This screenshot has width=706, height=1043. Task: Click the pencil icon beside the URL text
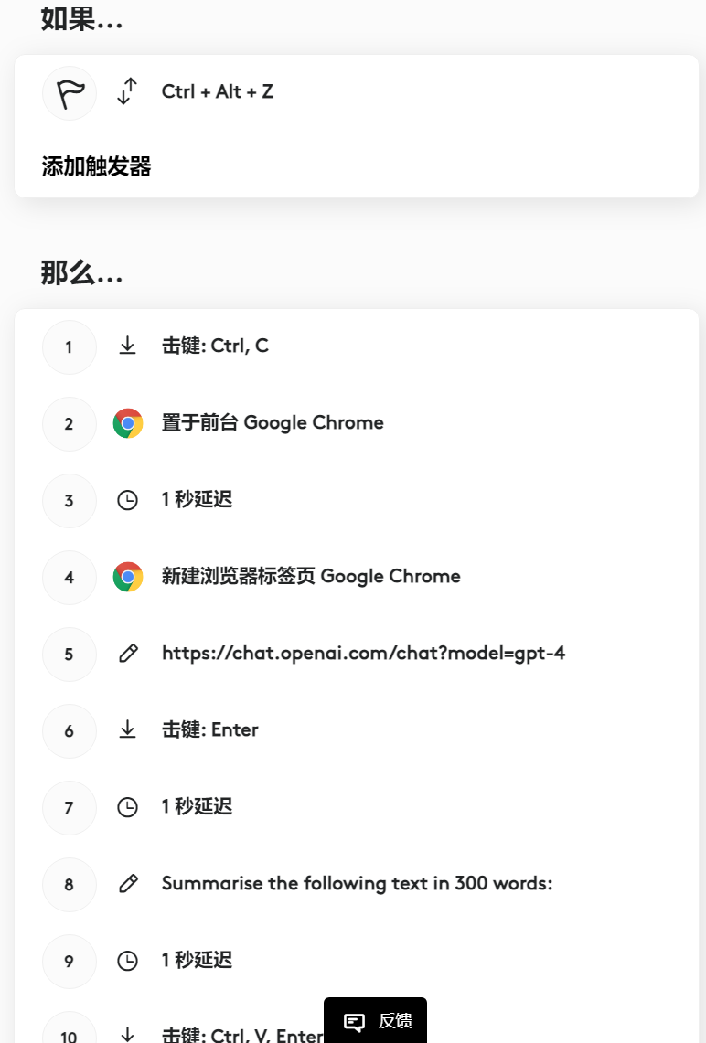pos(128,654)
